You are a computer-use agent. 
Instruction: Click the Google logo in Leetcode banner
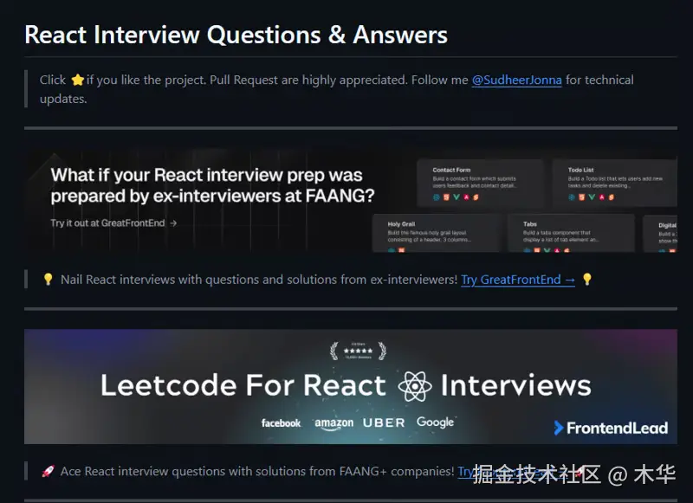[436, 422]
